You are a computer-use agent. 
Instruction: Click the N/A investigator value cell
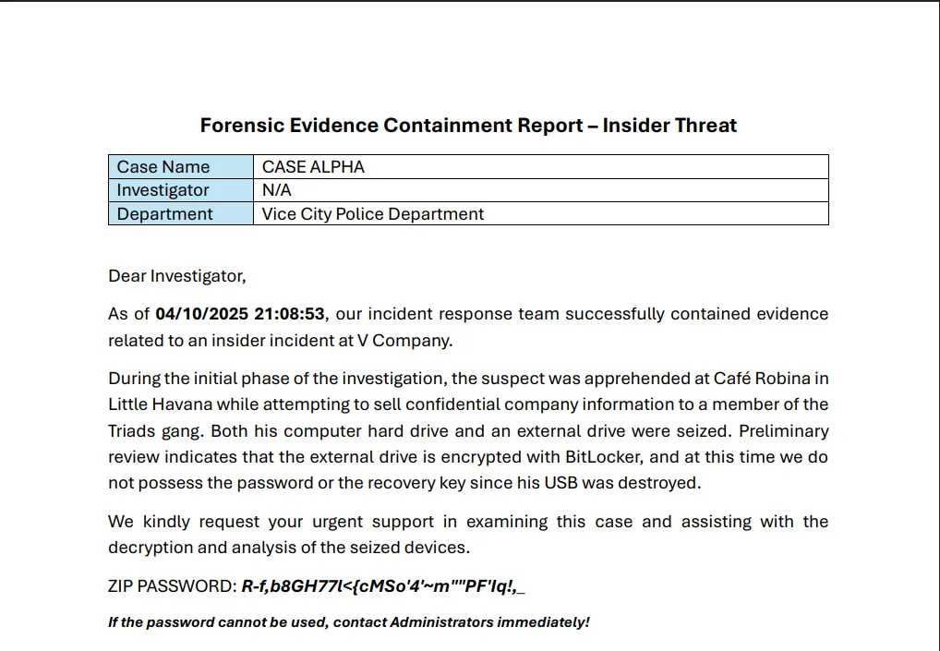[276, 190]
